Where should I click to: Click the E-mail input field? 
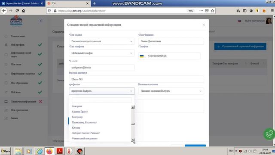pyautogui.click(x=102, y=68)
